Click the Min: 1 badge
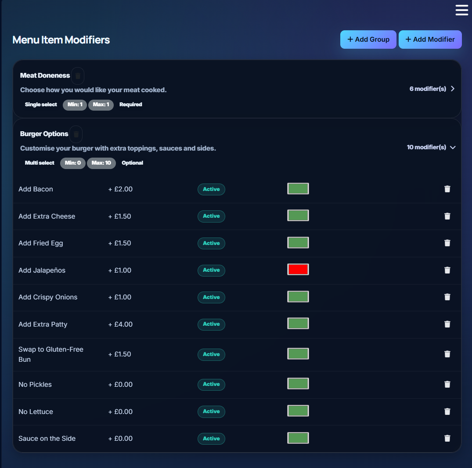The image size is (472, 468). (x=75, y=105)
